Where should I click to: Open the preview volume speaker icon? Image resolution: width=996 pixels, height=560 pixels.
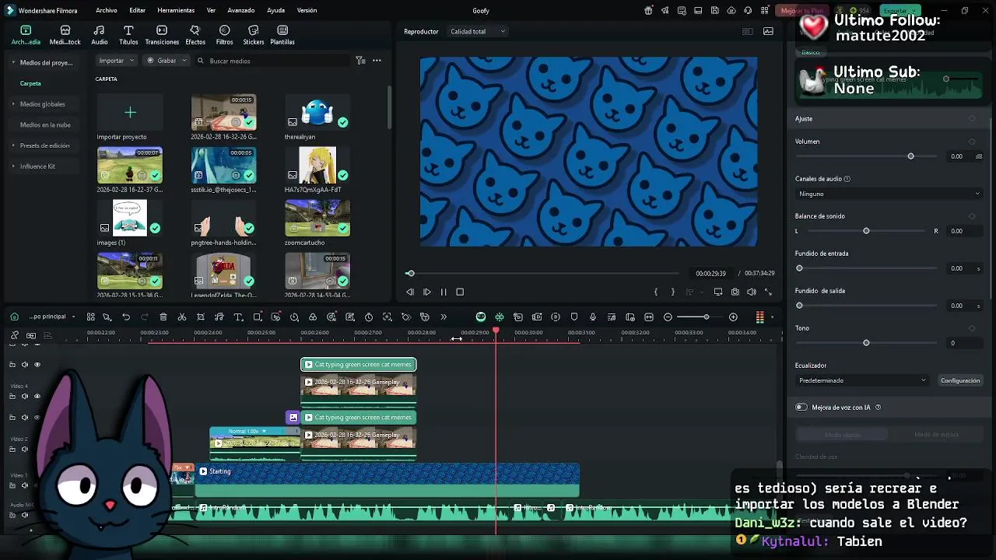click(752, 292)
